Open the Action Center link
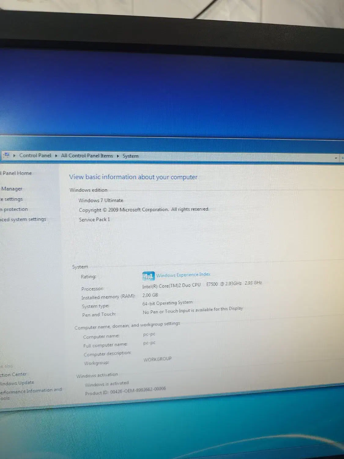Viewport: 344px width, 459px height. [x=13, y=375]
